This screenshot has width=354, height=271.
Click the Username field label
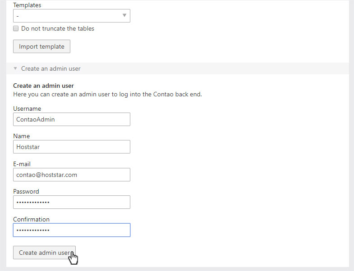point(27,108)
